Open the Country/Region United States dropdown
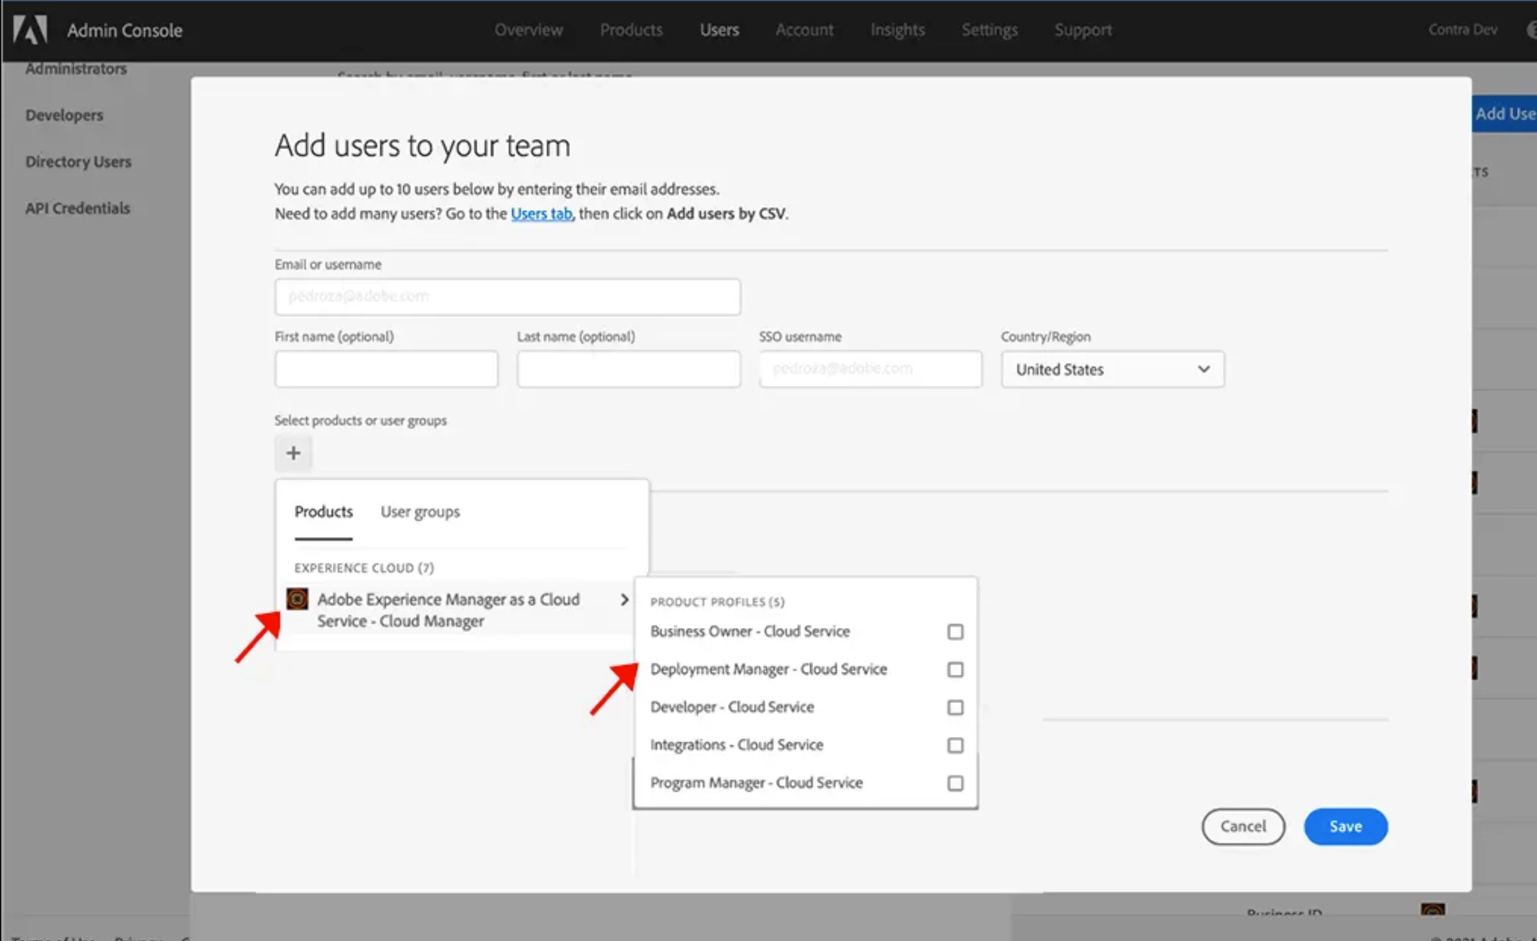1537x941 pixels. pyautogui.click(x=1112, y=369)
